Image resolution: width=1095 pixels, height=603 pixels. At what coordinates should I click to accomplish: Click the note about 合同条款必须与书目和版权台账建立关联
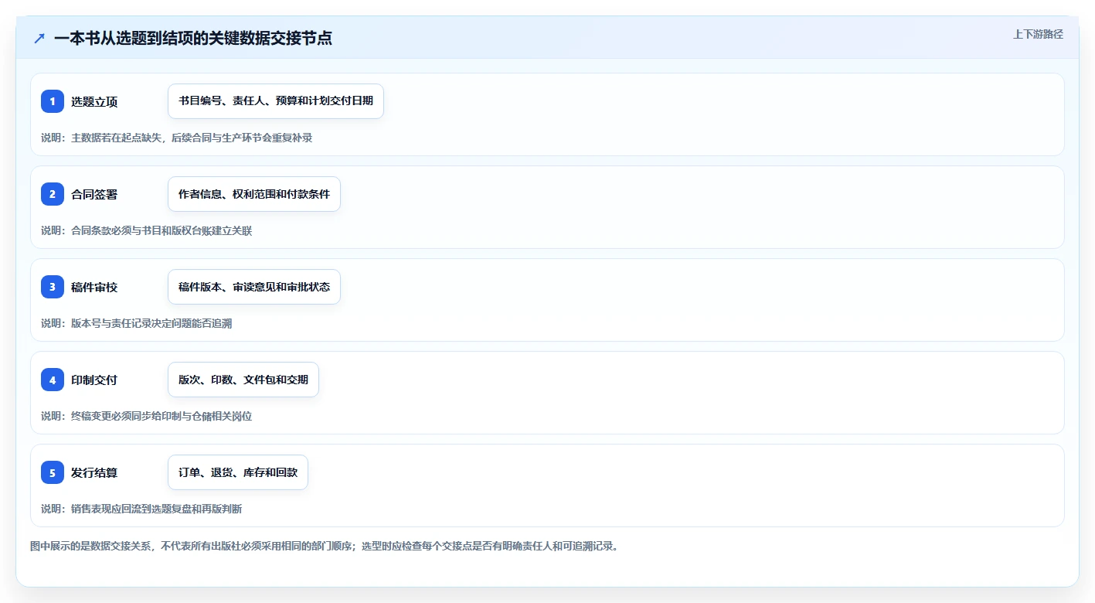[x=147, y=230]
